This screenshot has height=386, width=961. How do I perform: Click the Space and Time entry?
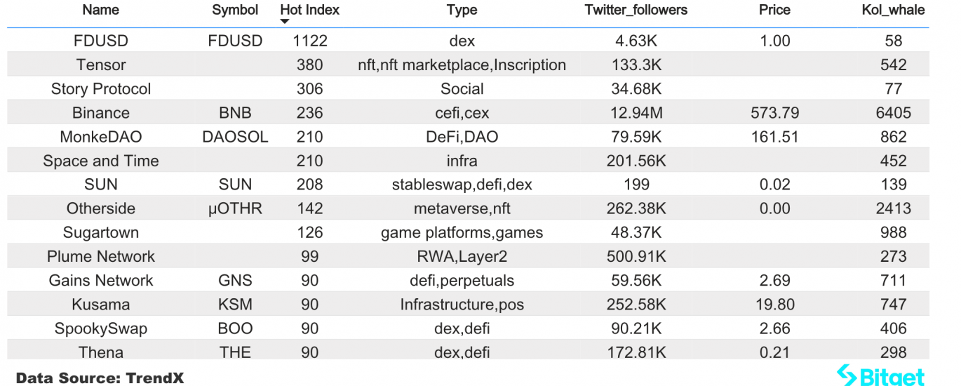click(x=101, y=161)
